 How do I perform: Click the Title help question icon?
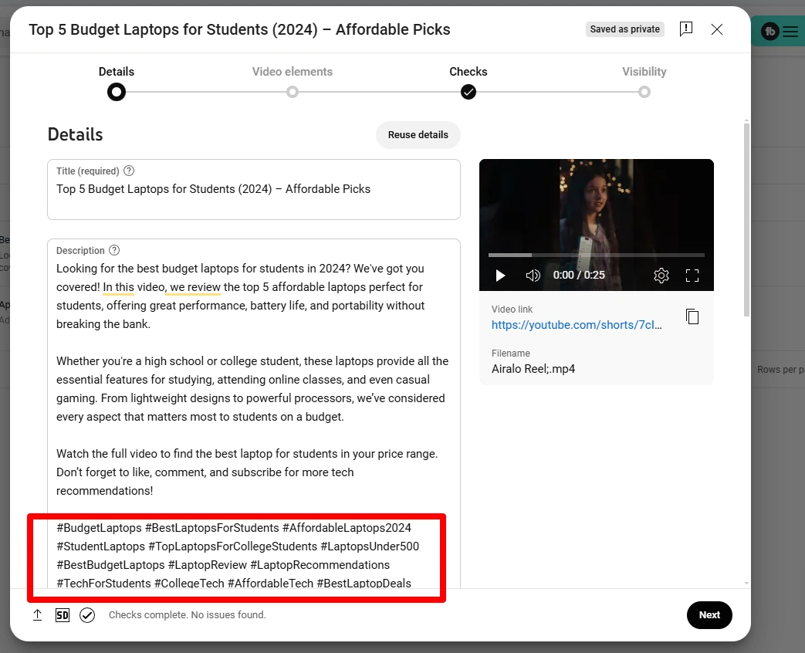tap(130, 171)
